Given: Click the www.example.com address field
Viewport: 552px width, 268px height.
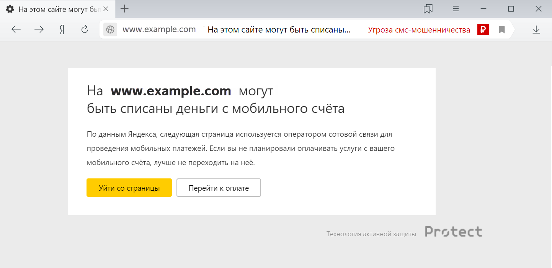Looking at the screenshot, I should tap(159, 29).
